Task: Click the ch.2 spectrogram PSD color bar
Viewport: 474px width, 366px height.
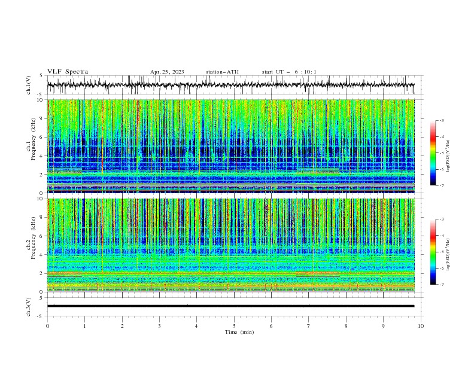Action: point(433,252)
